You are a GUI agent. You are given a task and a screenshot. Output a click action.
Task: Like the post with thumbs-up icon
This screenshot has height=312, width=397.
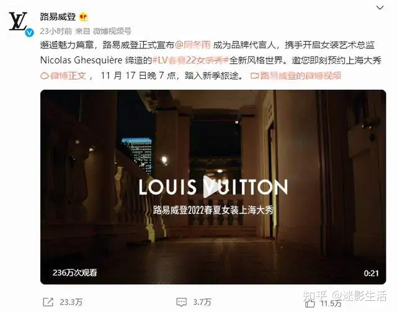coord(310,303)
